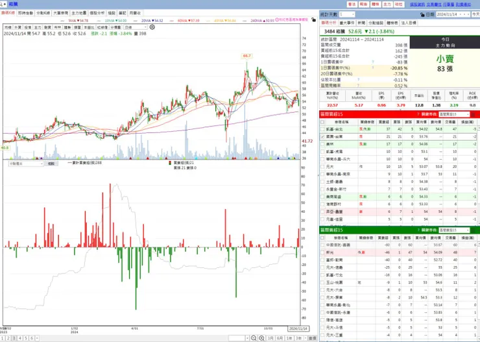Click the 體檢 button in top bar
The width and height of the screenshot is (480, 342).
click(x=375, y=5)
